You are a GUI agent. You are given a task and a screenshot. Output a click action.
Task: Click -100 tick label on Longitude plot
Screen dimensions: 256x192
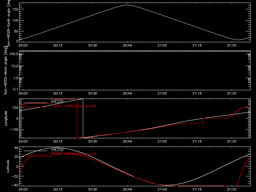(14, 129)
